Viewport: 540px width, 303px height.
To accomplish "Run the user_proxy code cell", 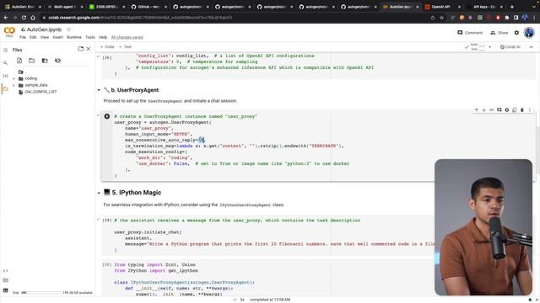I will [x=107, y=116].
